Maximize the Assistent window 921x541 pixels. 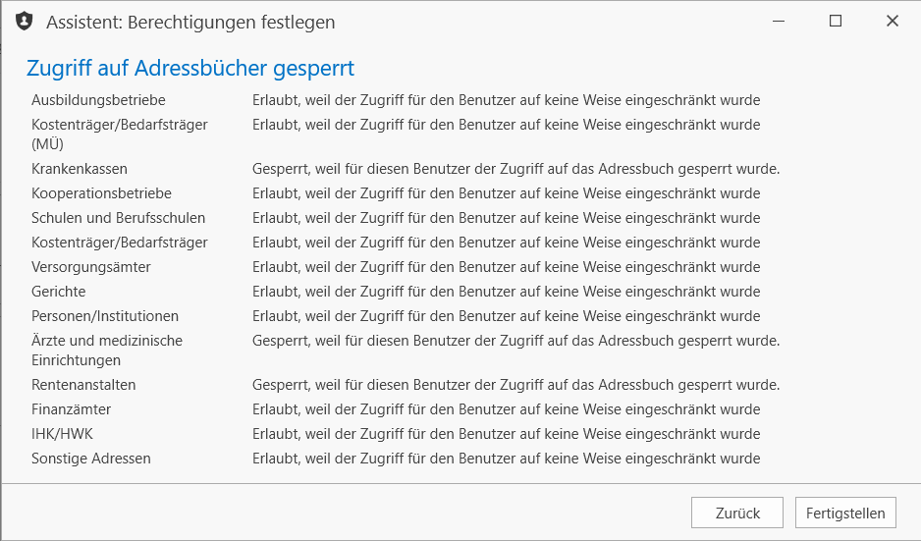click(836, 22)
